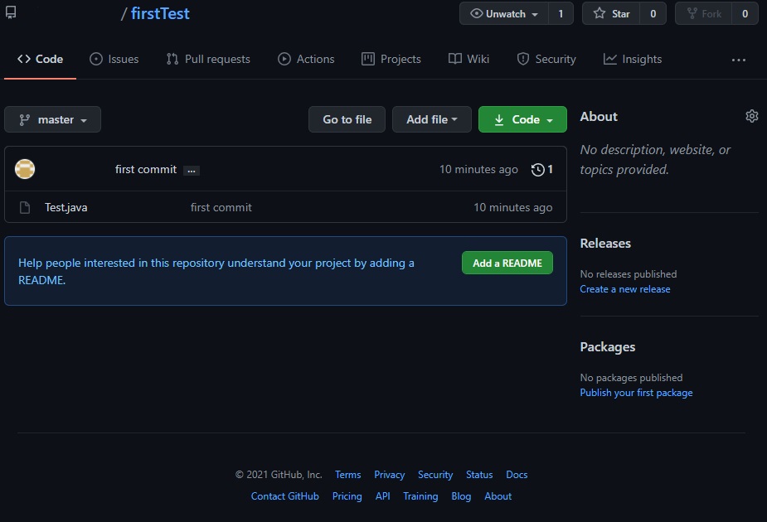
Task: Open the Training footer link
Action: (x=420, y=496)
